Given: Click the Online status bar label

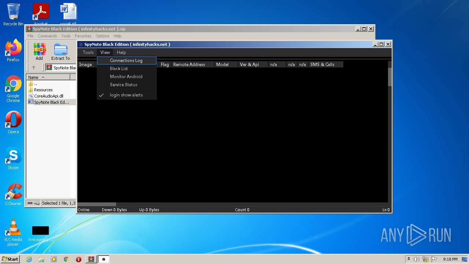Looking at the screenshot, I should [x=84, y=210].
